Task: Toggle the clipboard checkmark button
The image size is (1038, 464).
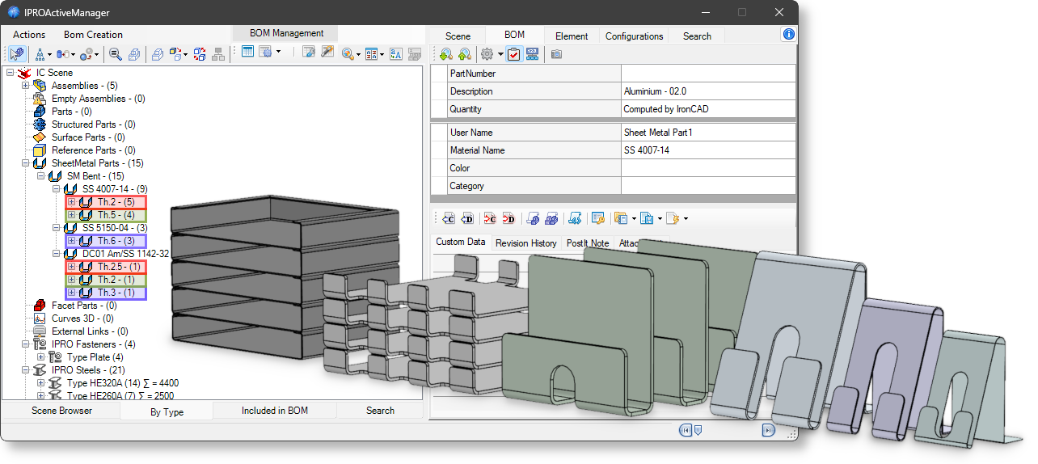Action: point(513,54)
